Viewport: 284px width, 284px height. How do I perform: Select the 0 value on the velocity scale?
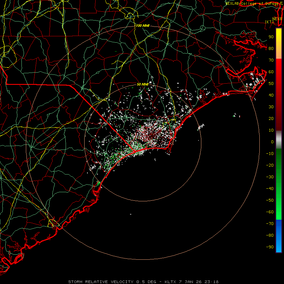pyautogui.click(x=272, y=142)
